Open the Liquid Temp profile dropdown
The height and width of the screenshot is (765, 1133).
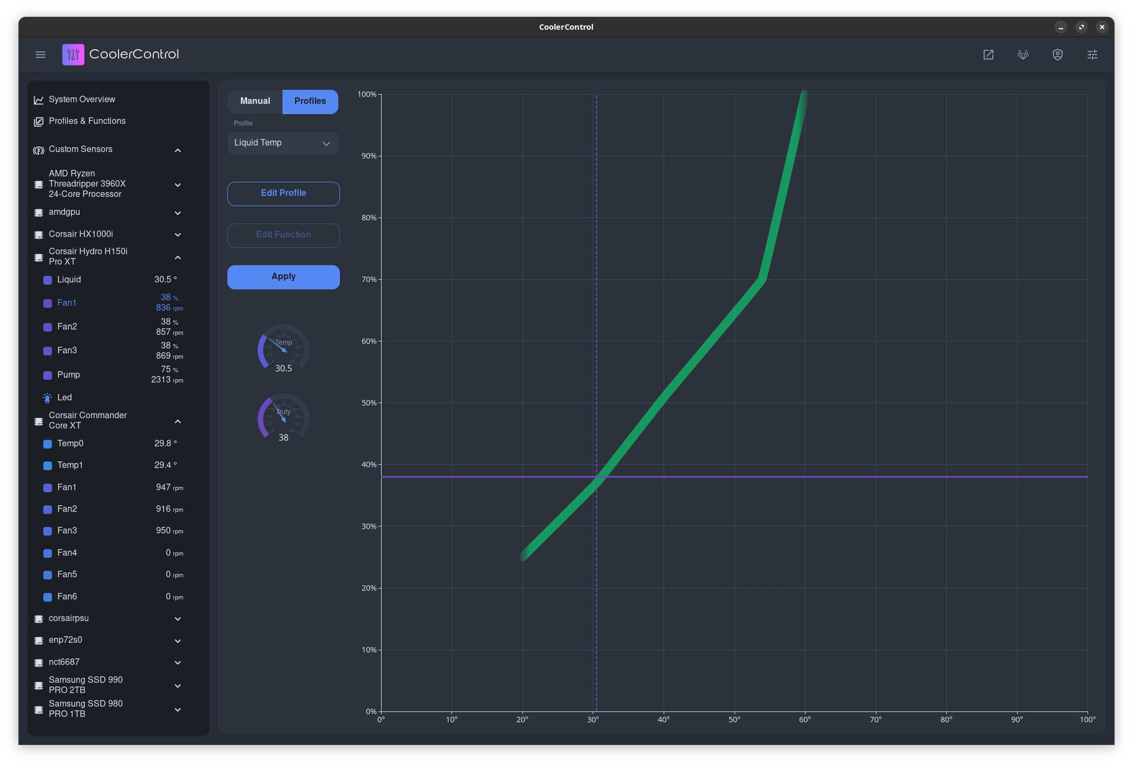click(283, 143)
